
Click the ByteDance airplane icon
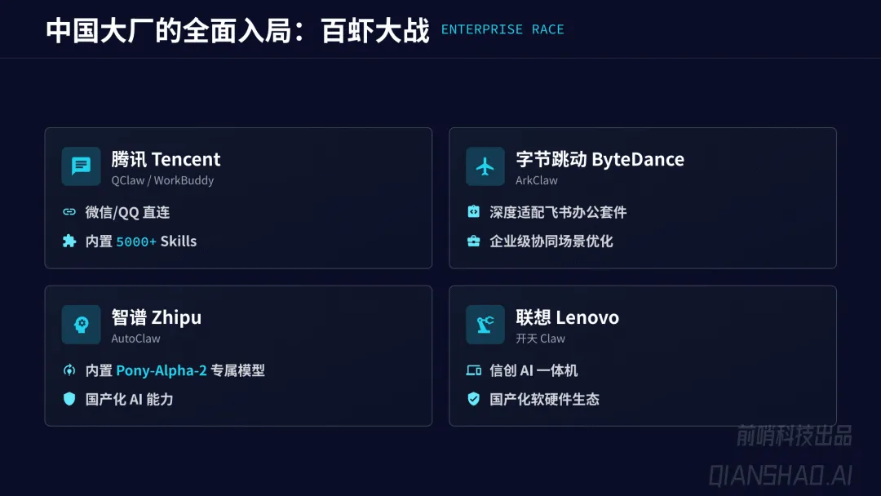[x=485, y=166]
